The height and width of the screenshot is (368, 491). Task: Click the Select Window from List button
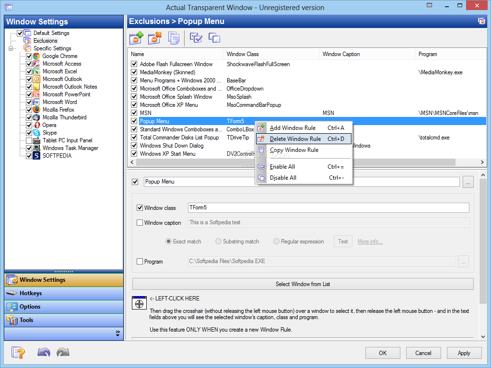(303, 284)
